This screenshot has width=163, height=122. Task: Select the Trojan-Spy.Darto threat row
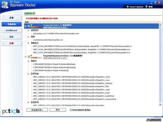pos(91,26)
